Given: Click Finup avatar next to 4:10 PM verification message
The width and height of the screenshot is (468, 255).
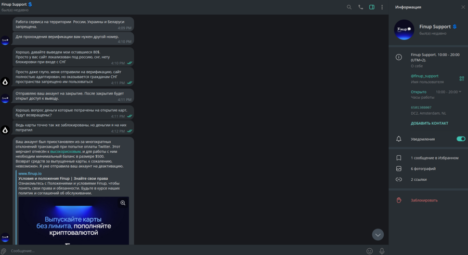Looking at the screenshot, I should point(5,41).
